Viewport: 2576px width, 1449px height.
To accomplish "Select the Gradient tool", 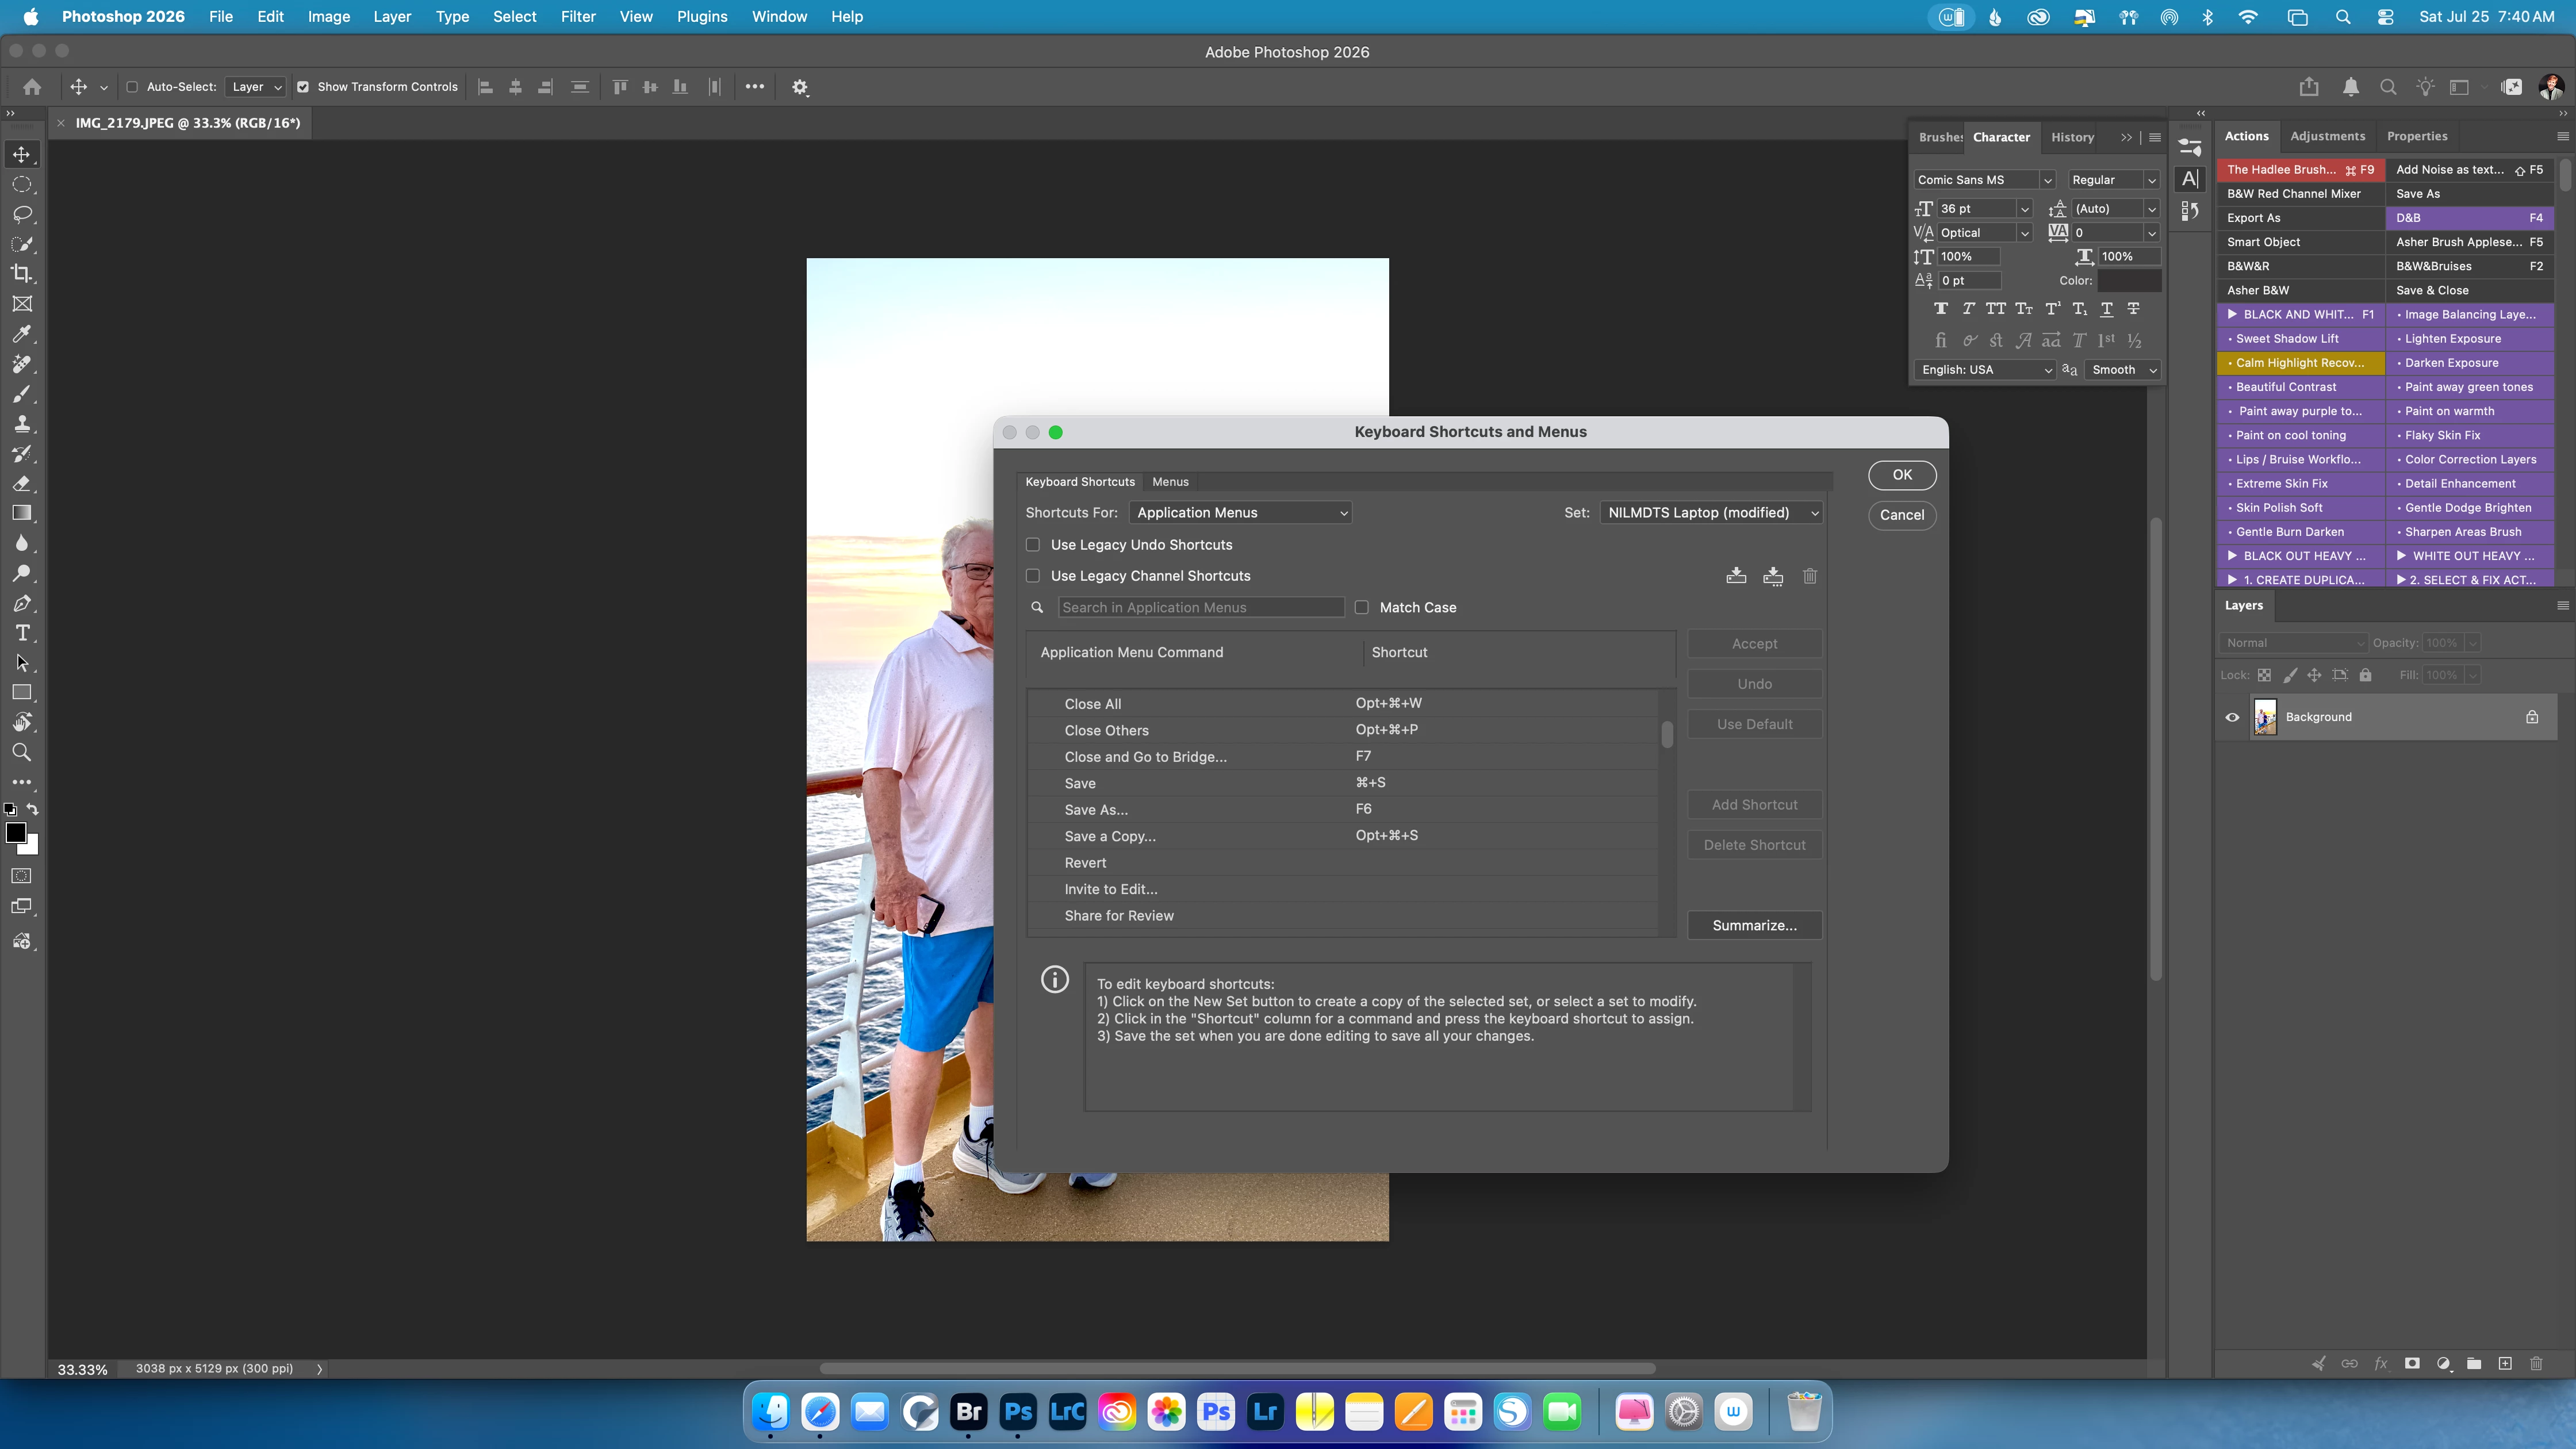I will [22, 513].
